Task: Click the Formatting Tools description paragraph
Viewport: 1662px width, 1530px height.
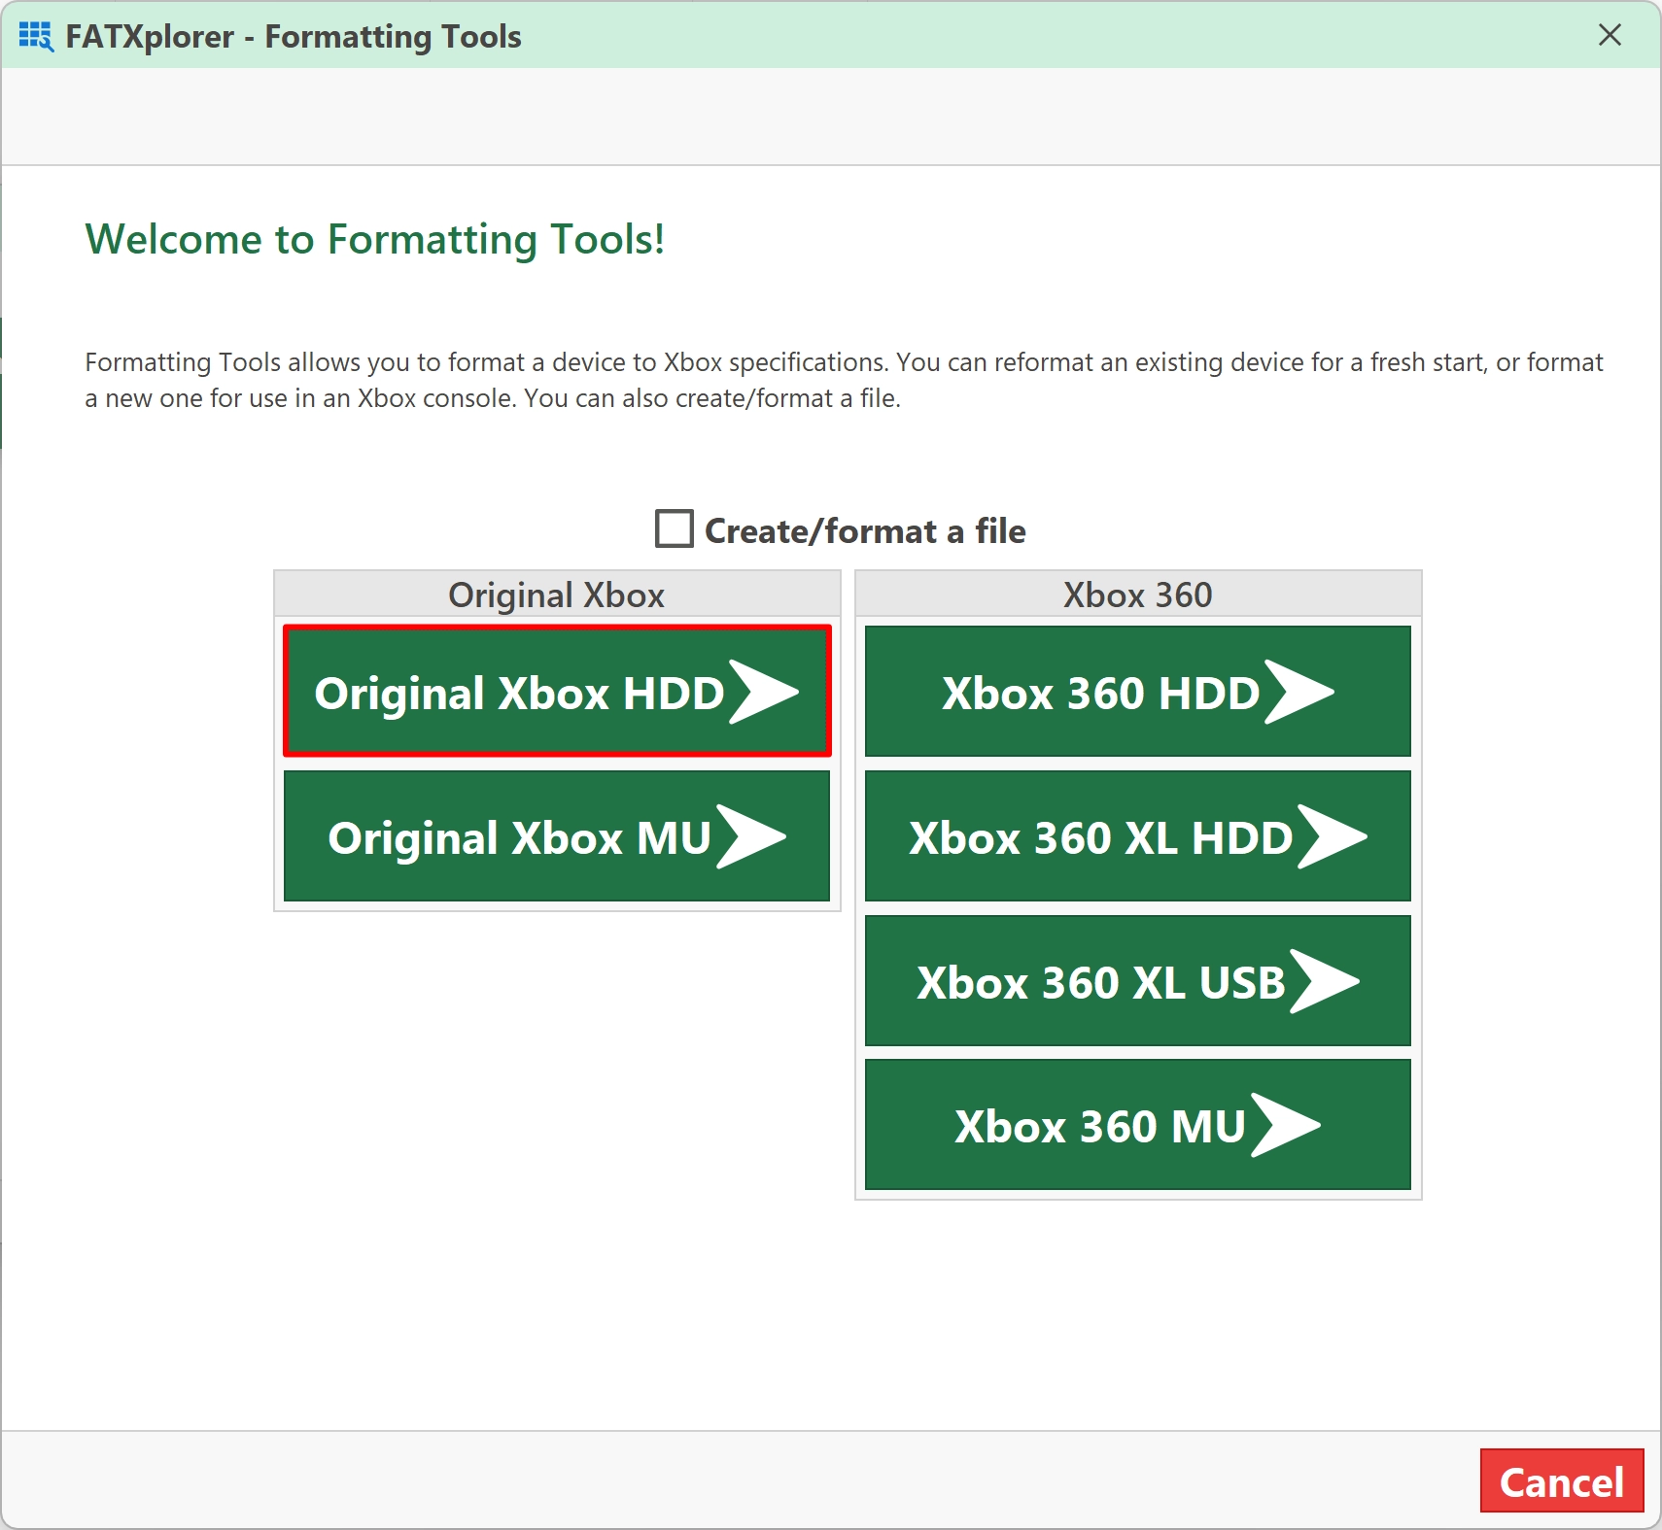Action: [844, 380]
